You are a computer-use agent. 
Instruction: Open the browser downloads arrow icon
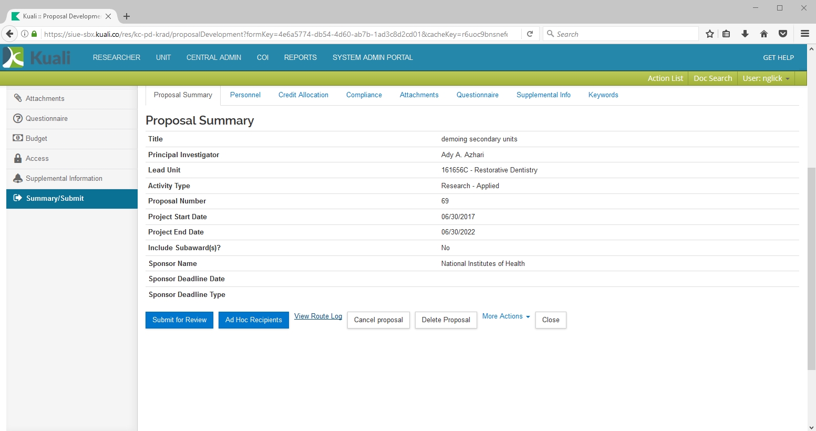pos(745,34)
